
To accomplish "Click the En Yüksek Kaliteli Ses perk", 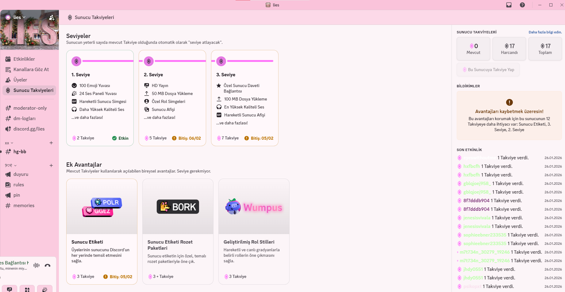I will coord(240,107).
